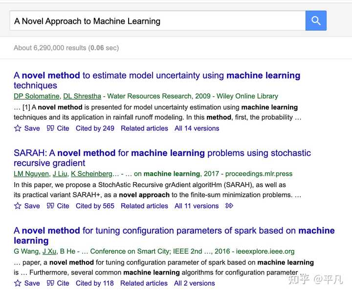Image resolution: width=352 pixels, height=294 pixels.
Task: Open author profile DL Shrestha
Action: pyautogui.click(x=82, y=96)
